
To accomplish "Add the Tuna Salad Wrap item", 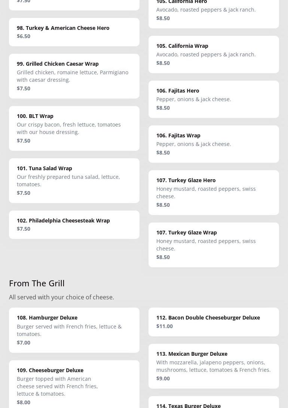I will click(x=74, y=180).
